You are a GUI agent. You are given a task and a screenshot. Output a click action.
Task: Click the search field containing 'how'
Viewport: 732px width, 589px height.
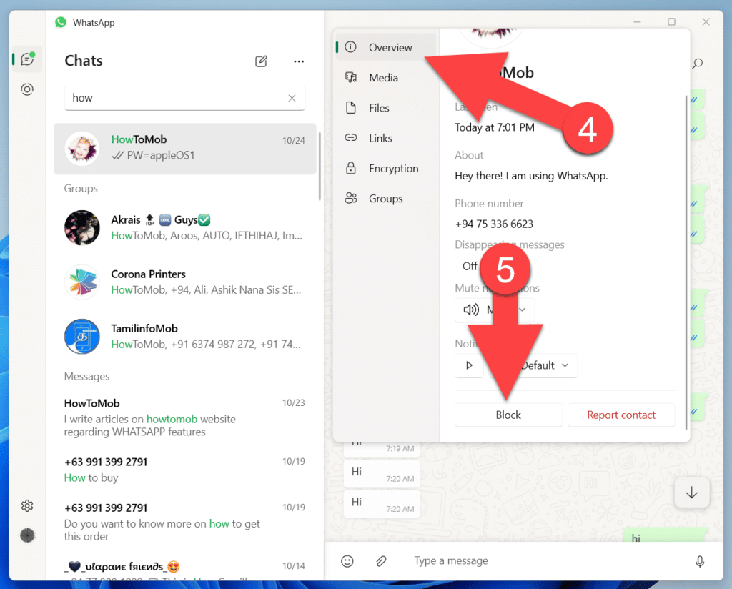pyautogui.click(x=184, y=98)
